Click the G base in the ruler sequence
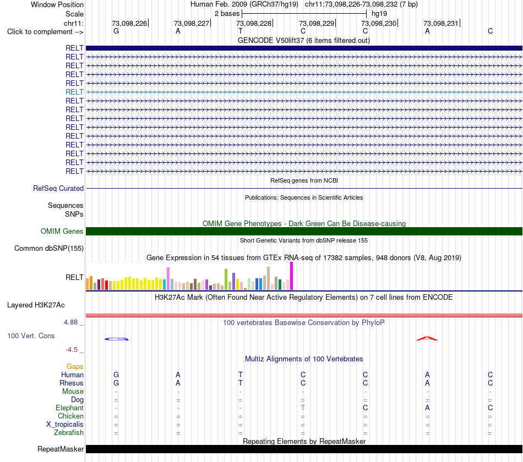Screen dimensions: 523x462 point(116,31)
